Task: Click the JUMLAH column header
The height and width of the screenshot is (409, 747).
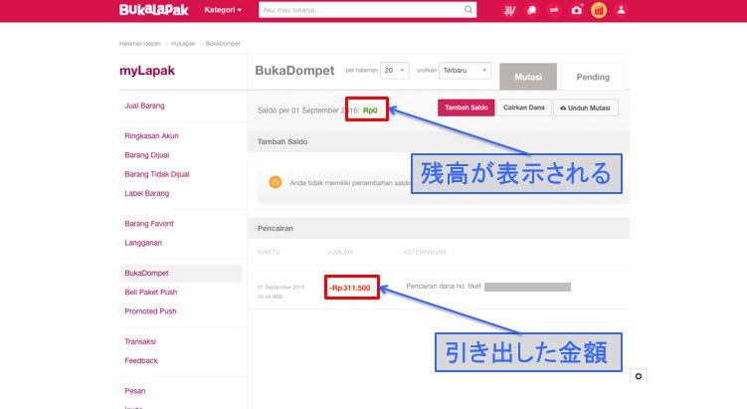Action: tap(339, 252)
